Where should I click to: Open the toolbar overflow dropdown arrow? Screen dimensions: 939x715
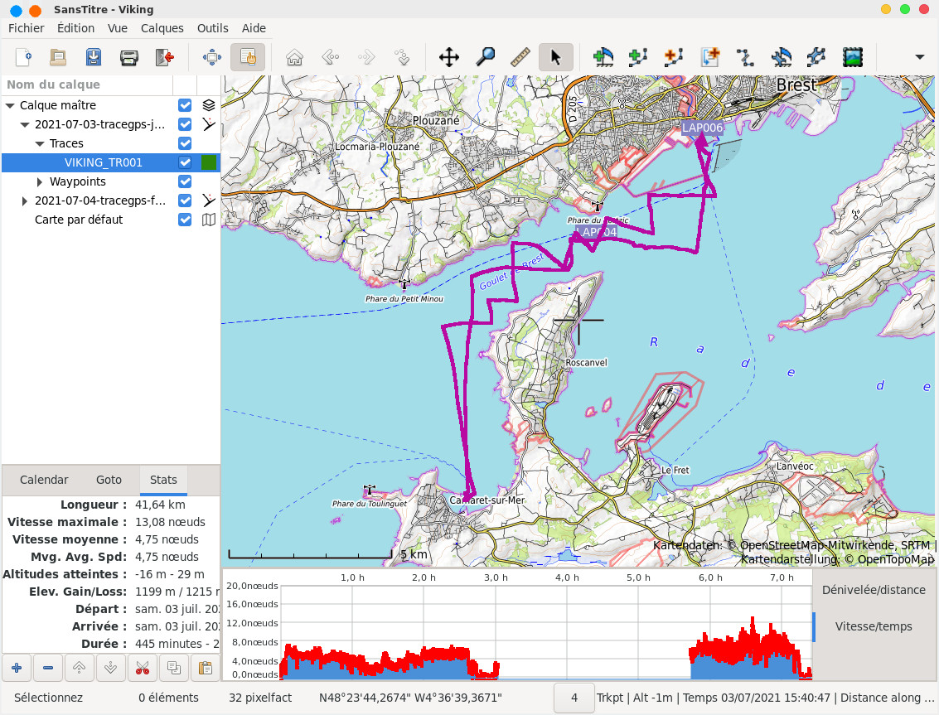click(x=919, y=57)
